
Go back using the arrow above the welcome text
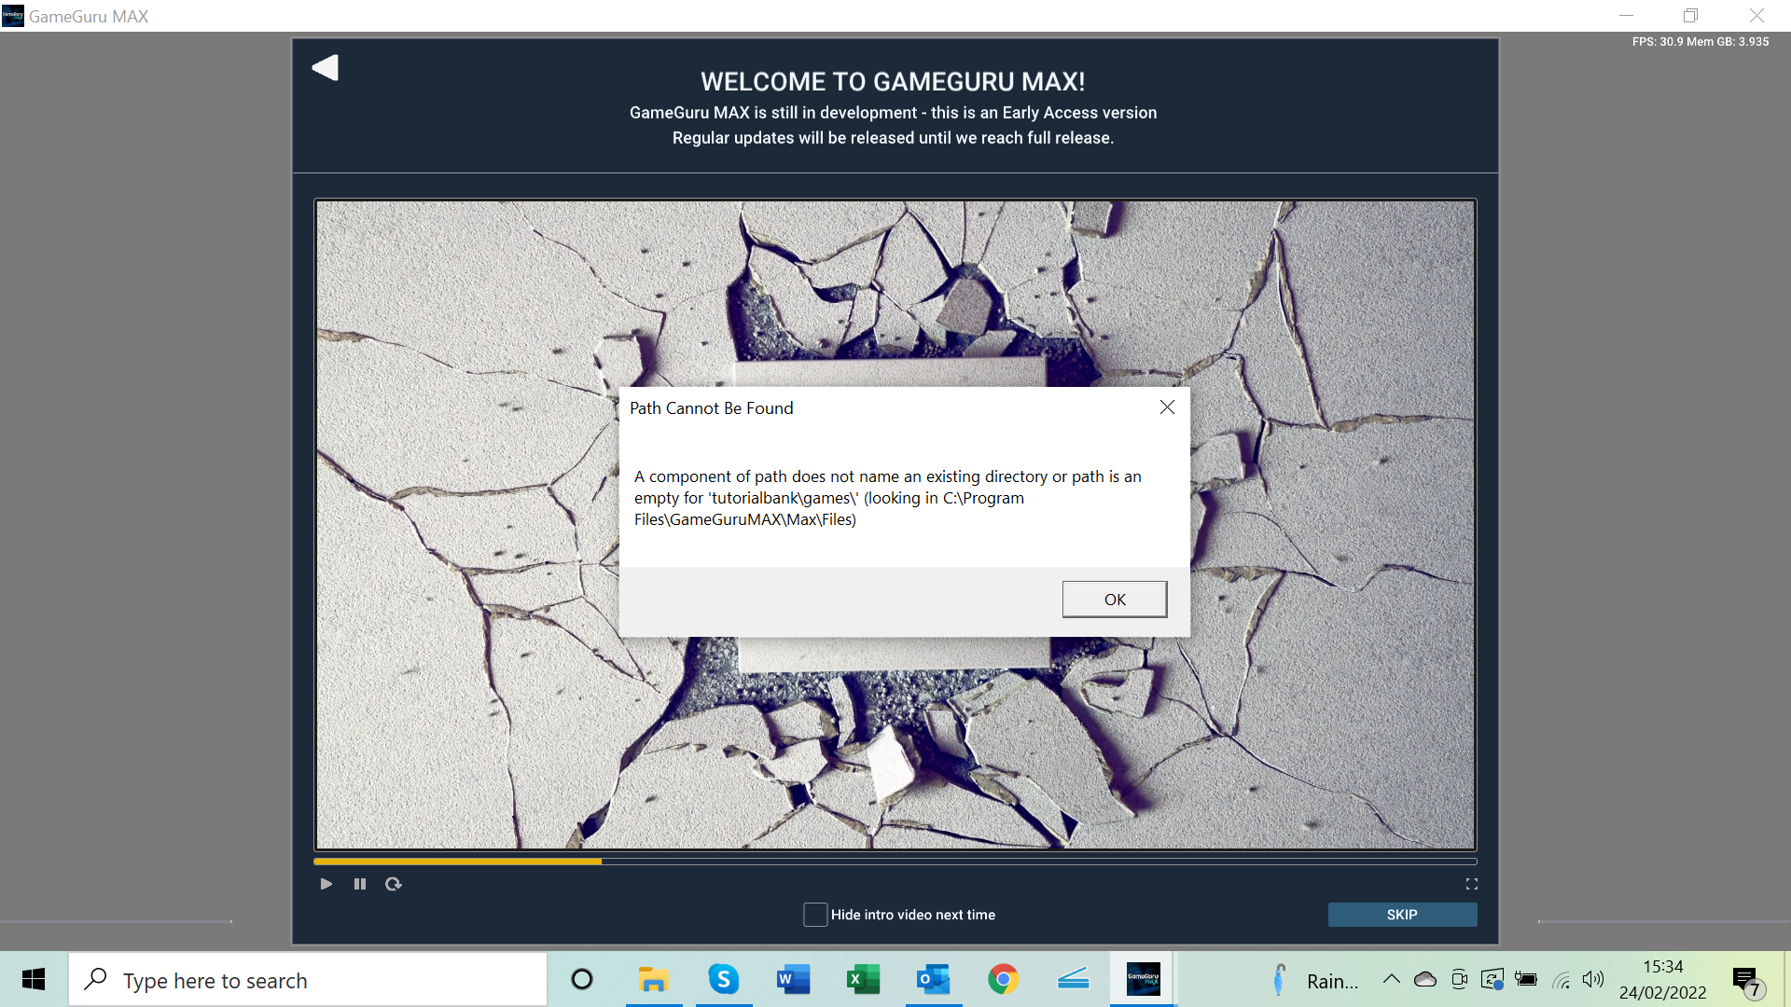click(325, 67)
